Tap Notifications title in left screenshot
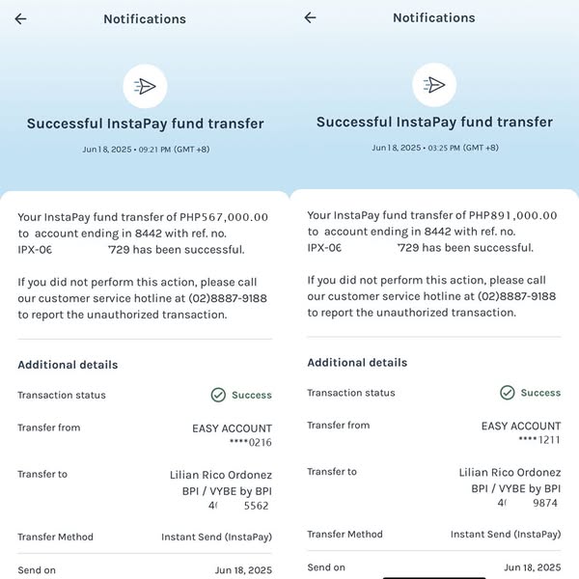 pyautogui.click(x=145, y=19)
